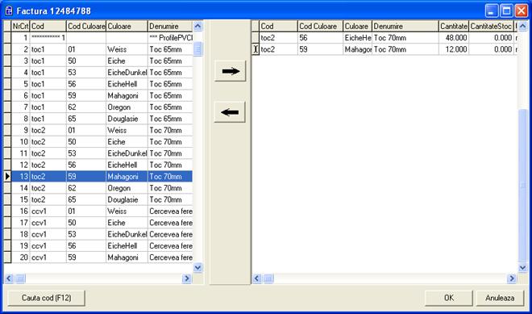Click left grid horizontal scrollbar thumb
532x314 pixels.
coord(20,279)
